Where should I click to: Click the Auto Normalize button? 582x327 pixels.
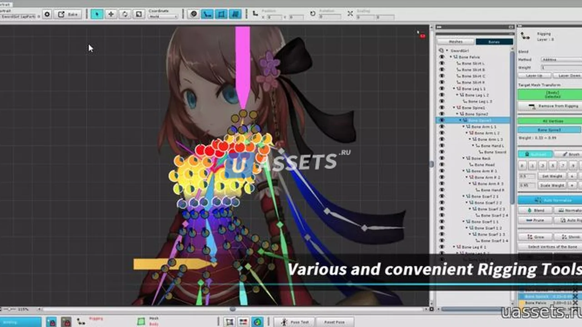tap(550, 200)
